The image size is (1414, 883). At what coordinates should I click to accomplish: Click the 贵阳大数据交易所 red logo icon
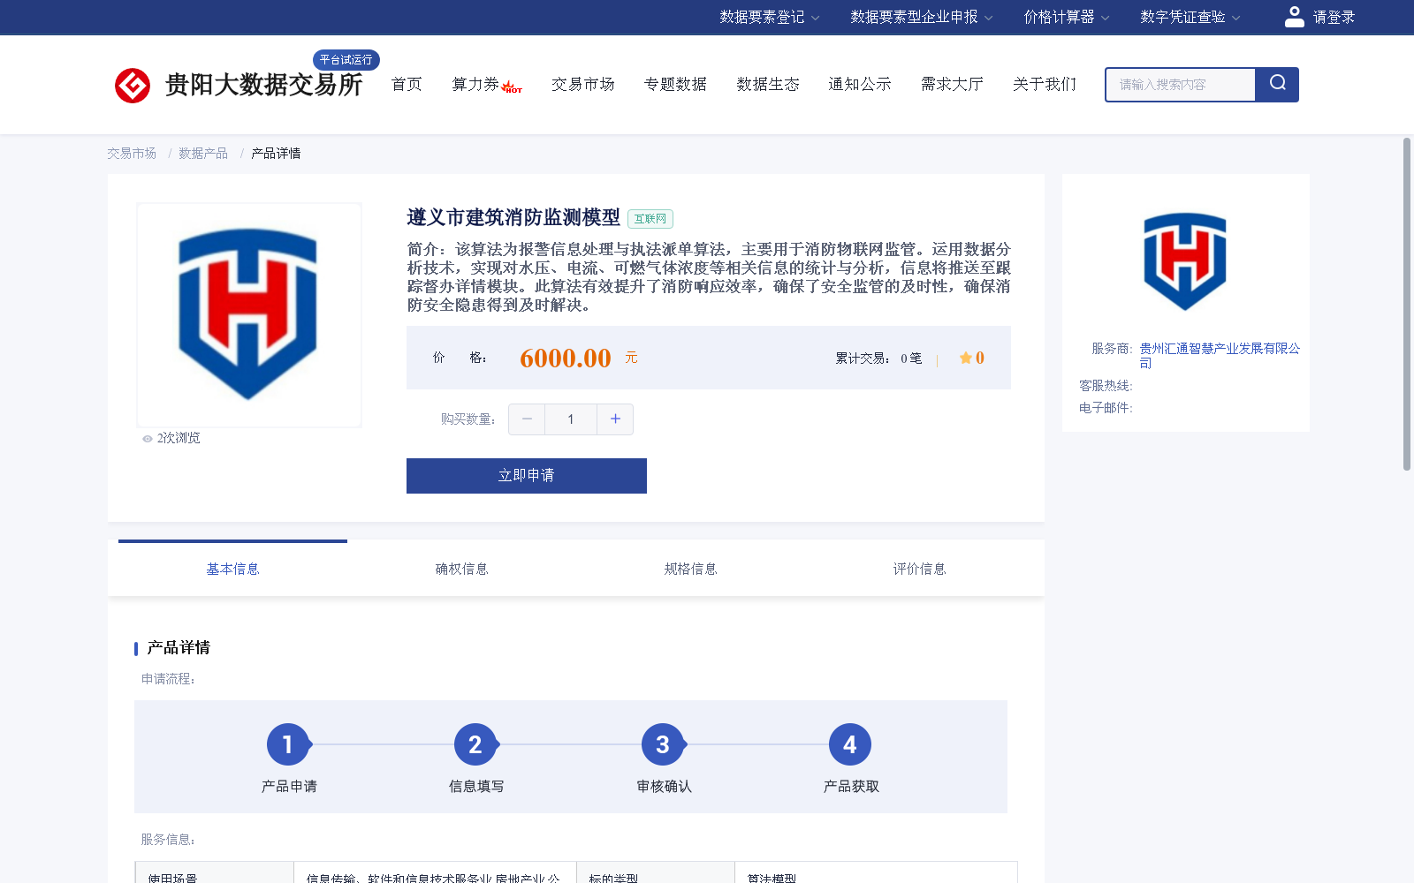133,86
